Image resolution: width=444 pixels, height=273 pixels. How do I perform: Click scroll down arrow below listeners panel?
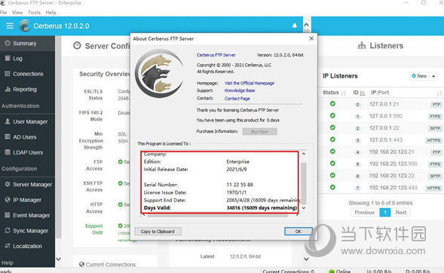pyautogui.click(x=306, y=259)
